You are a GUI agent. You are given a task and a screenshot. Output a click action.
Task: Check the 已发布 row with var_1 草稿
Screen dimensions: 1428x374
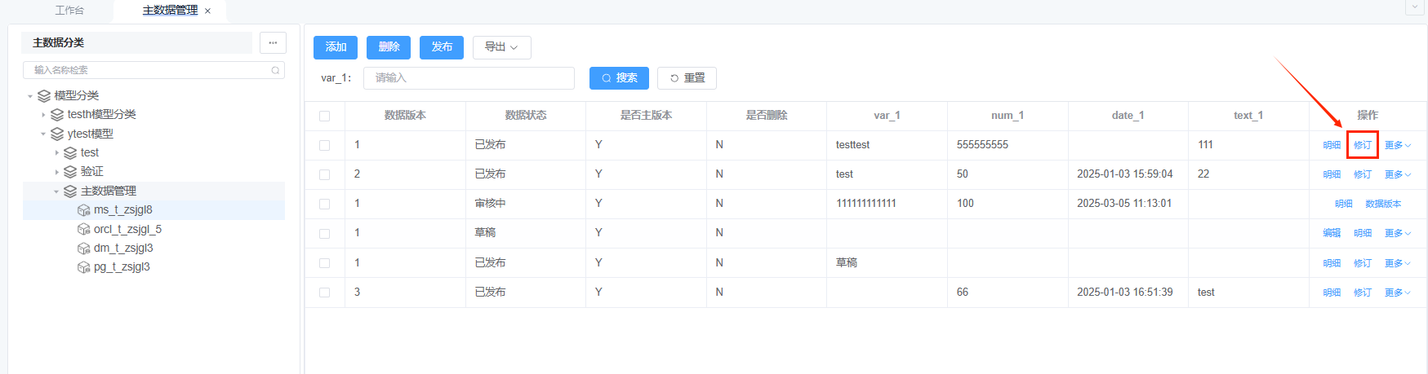[x=325, y=263]
